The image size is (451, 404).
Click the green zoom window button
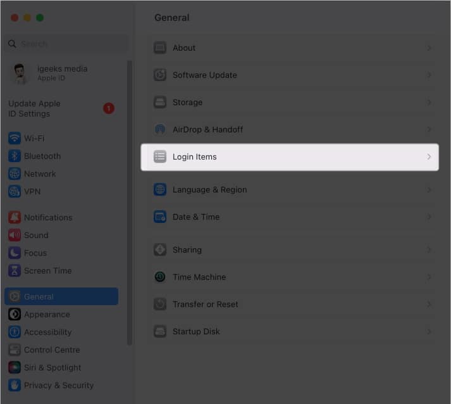coord(40,18)
